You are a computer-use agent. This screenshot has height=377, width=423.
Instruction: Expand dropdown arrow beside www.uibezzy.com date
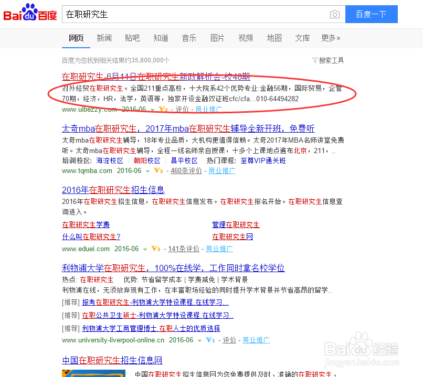(152, 110)
